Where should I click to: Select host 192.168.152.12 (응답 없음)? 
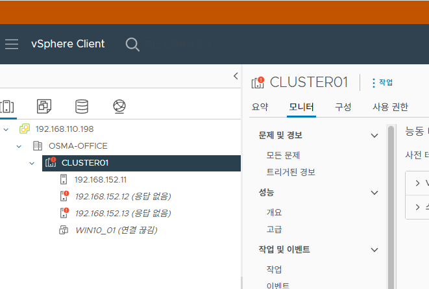123,197
